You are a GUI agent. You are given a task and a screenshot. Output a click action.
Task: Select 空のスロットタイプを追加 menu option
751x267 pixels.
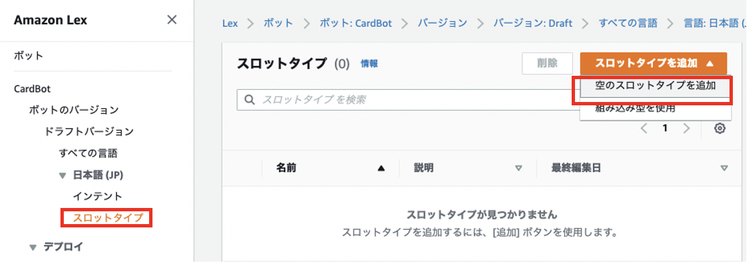655,86
